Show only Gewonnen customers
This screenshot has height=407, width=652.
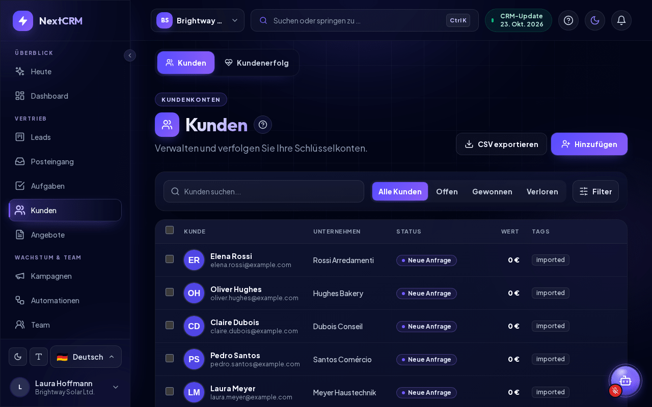pos(492,191)
